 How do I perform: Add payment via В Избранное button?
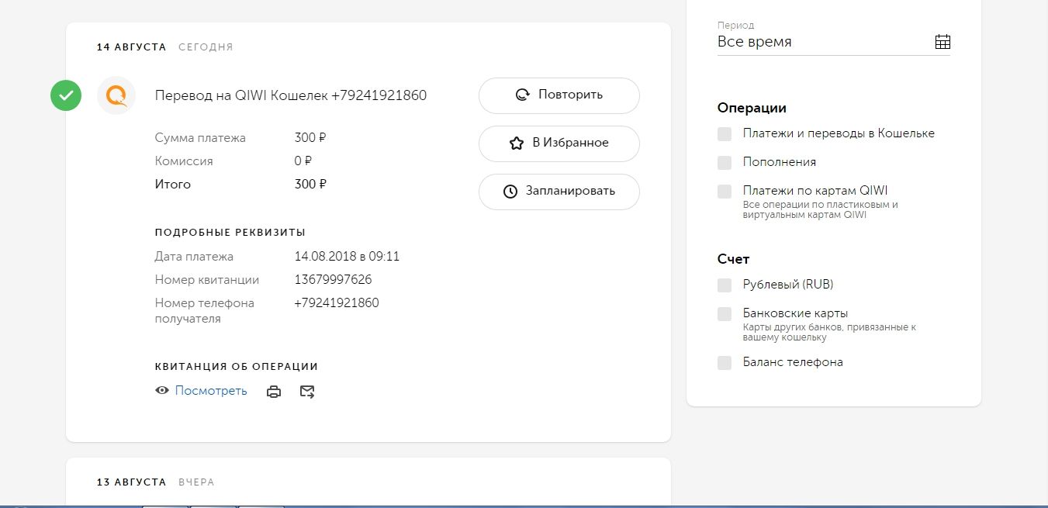click(x=559, y=143)
